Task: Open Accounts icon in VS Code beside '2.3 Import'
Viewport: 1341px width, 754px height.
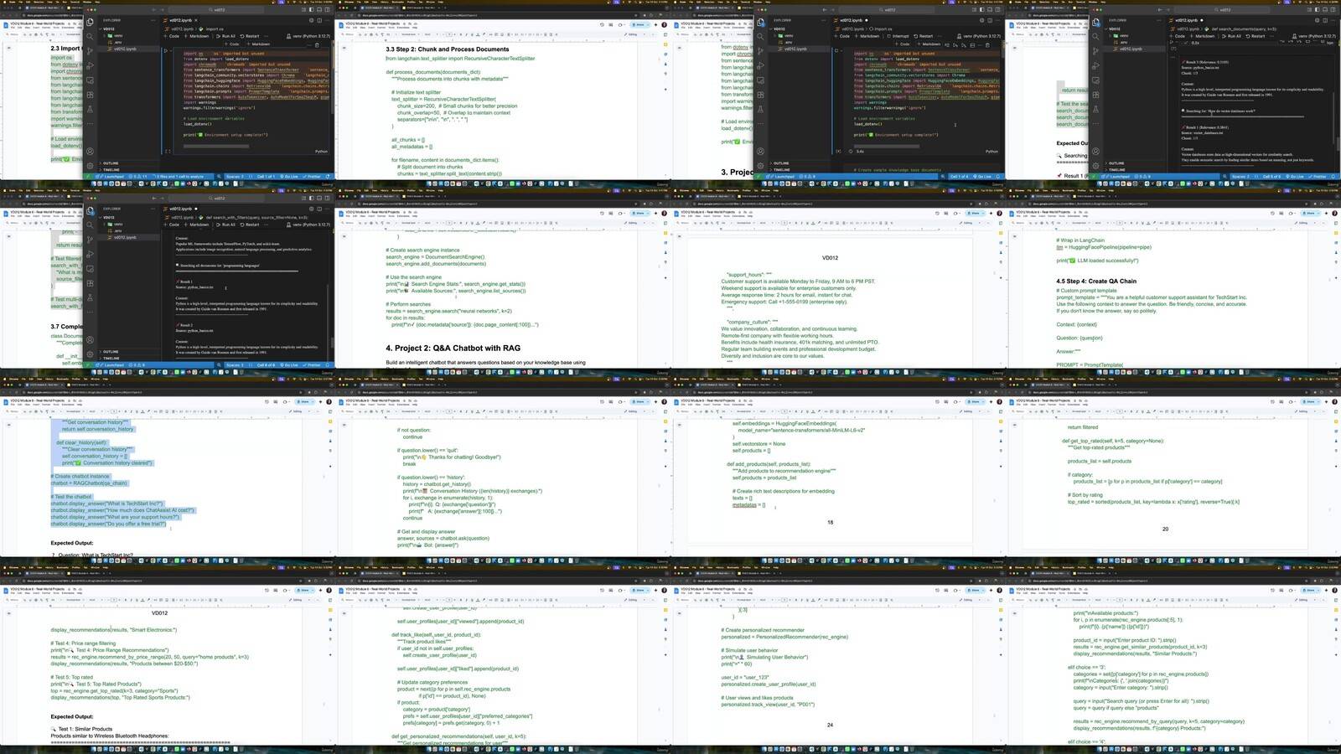Action: point(91,152)
